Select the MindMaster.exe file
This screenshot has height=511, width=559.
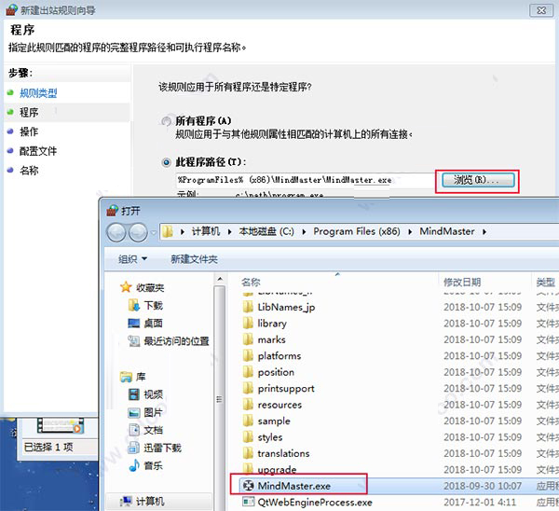tap(294, 486)
